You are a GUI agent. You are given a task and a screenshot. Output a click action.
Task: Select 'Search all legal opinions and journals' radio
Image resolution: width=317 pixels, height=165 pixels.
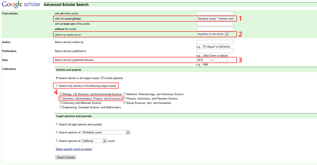tap(57, 124)
